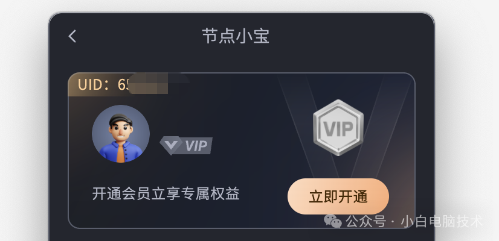Click the diamond V emblem on the VIP badge
Image resolution: width=499 pixels, height=241 pixels.
coord(172,145)
